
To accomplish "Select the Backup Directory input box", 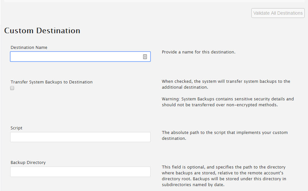I will (x=80, y=172).
